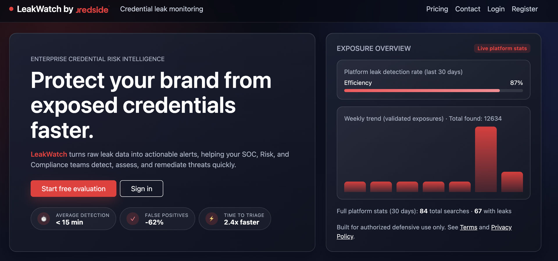The image size is (558, 261).
Task: Click the LeakWatch by redside title
Action: click(63, 9)
